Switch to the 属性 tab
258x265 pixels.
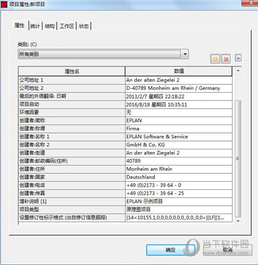[20, 25]
